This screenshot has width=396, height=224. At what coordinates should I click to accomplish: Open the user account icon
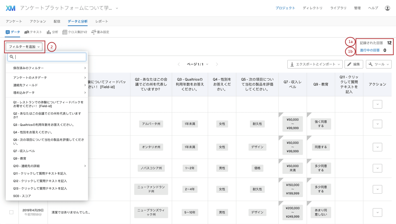(x=387, y=8)
